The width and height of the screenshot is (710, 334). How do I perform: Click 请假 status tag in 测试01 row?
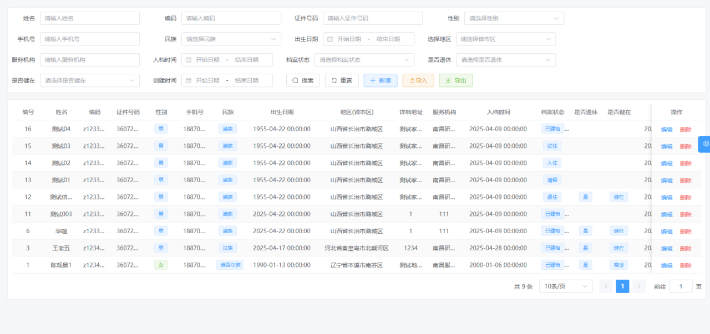[552, 180]
